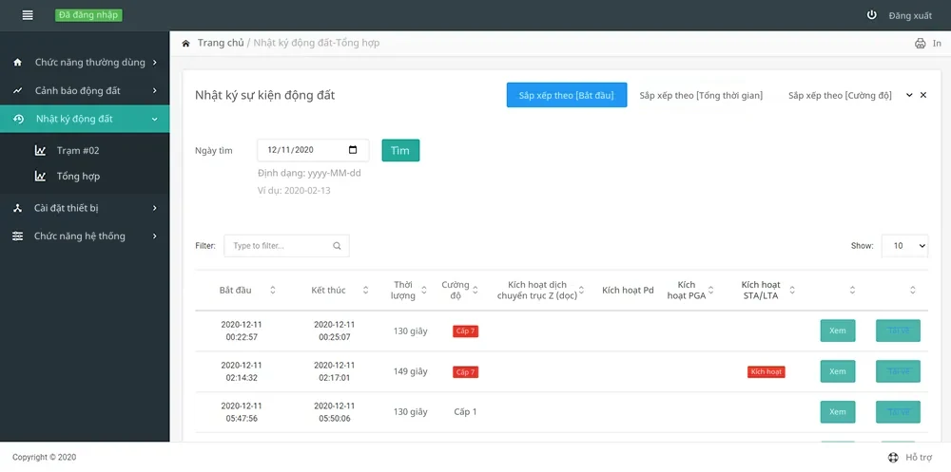
Task: Click the sliders icon of Chức năng hệ thống
Action: (17, 236)
